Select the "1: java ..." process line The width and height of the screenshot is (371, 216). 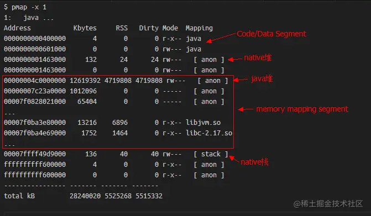point(29,18)
